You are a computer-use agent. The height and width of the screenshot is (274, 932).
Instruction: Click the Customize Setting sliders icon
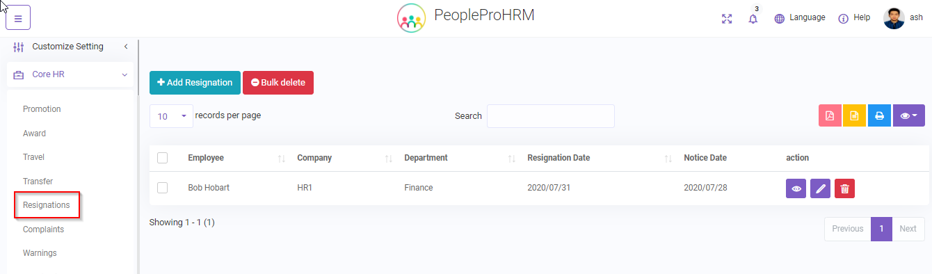pos(19,47)
